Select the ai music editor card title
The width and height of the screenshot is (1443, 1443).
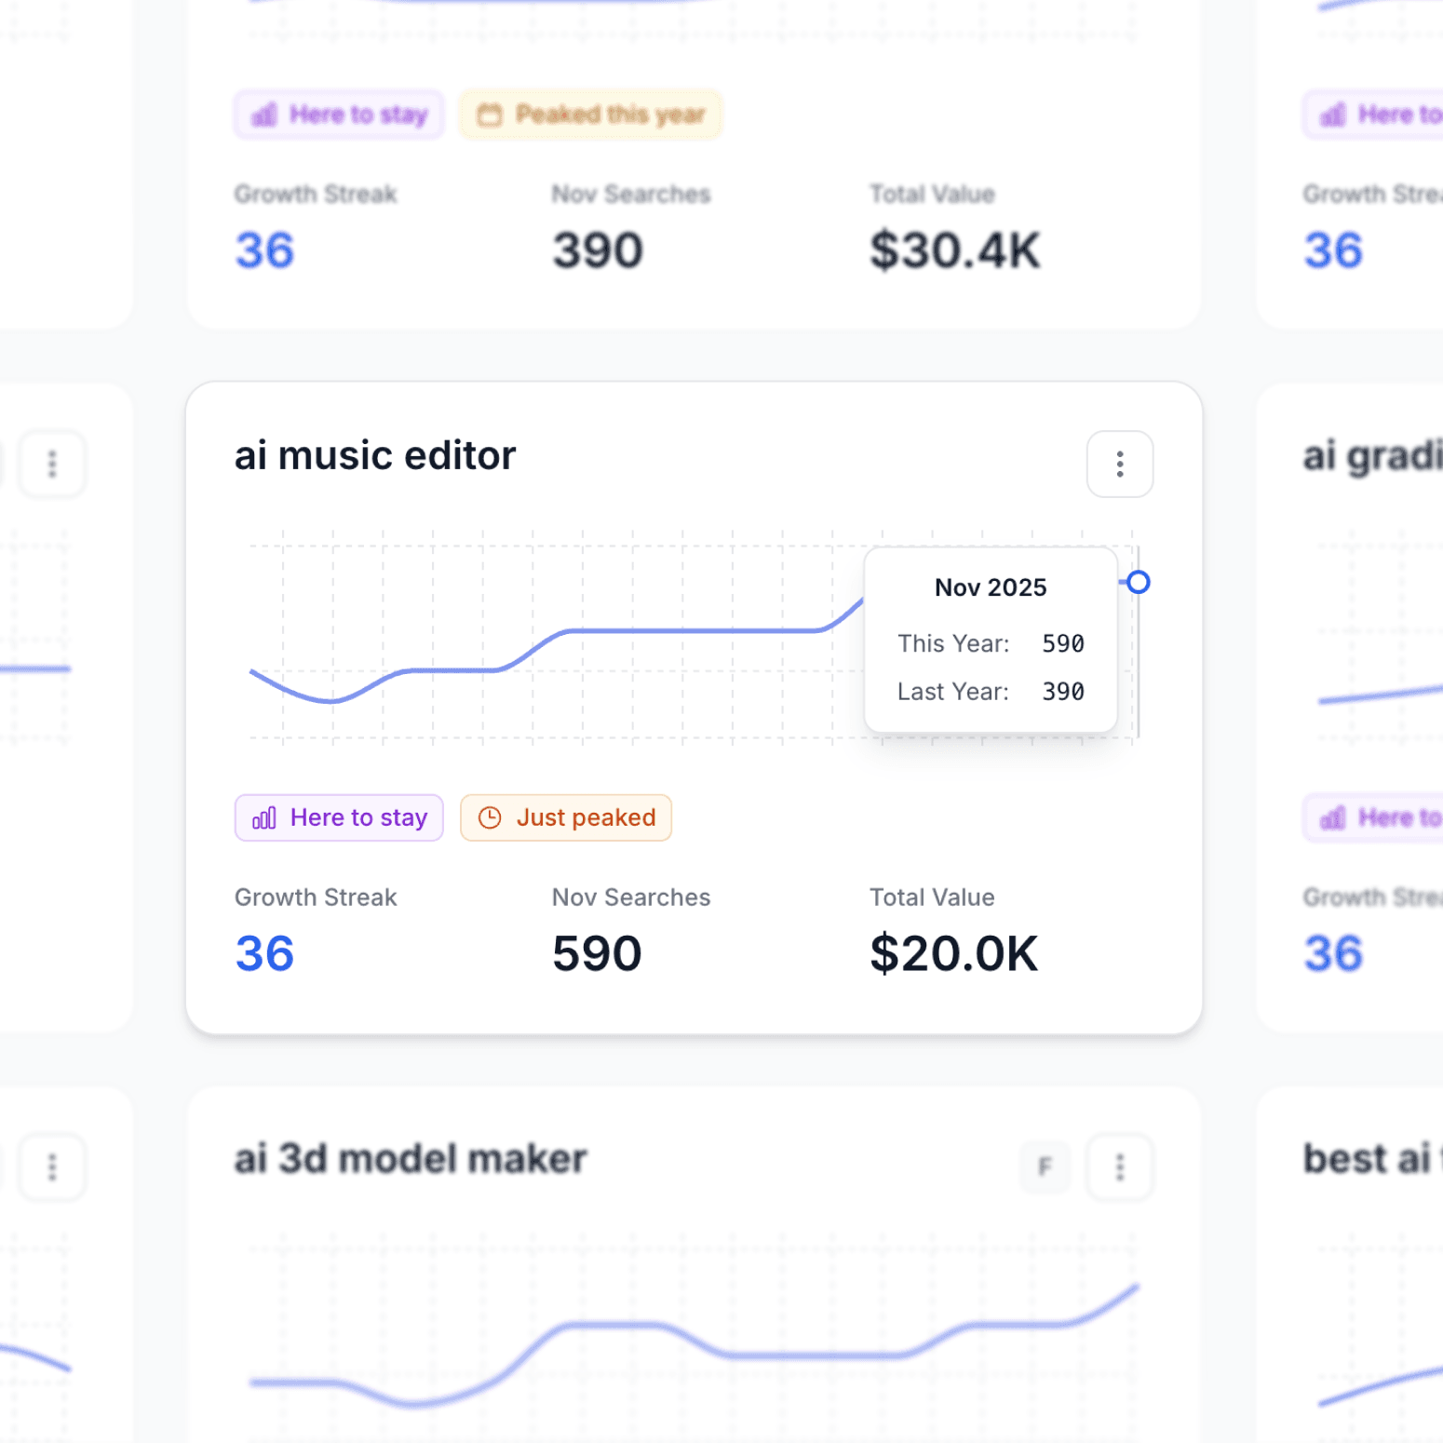[x=374, y=455]
